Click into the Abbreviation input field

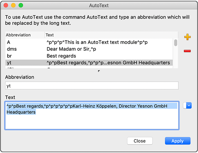92,86
